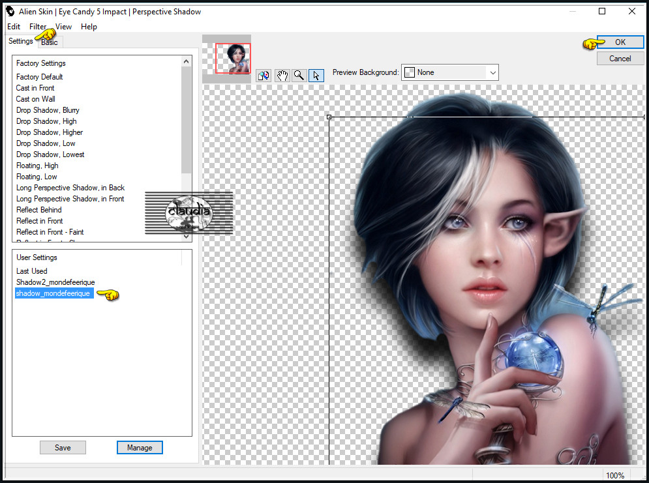The image size is (649, 483).
Task: Select the Zoom magnifier tool
Action: pos(299,75)
